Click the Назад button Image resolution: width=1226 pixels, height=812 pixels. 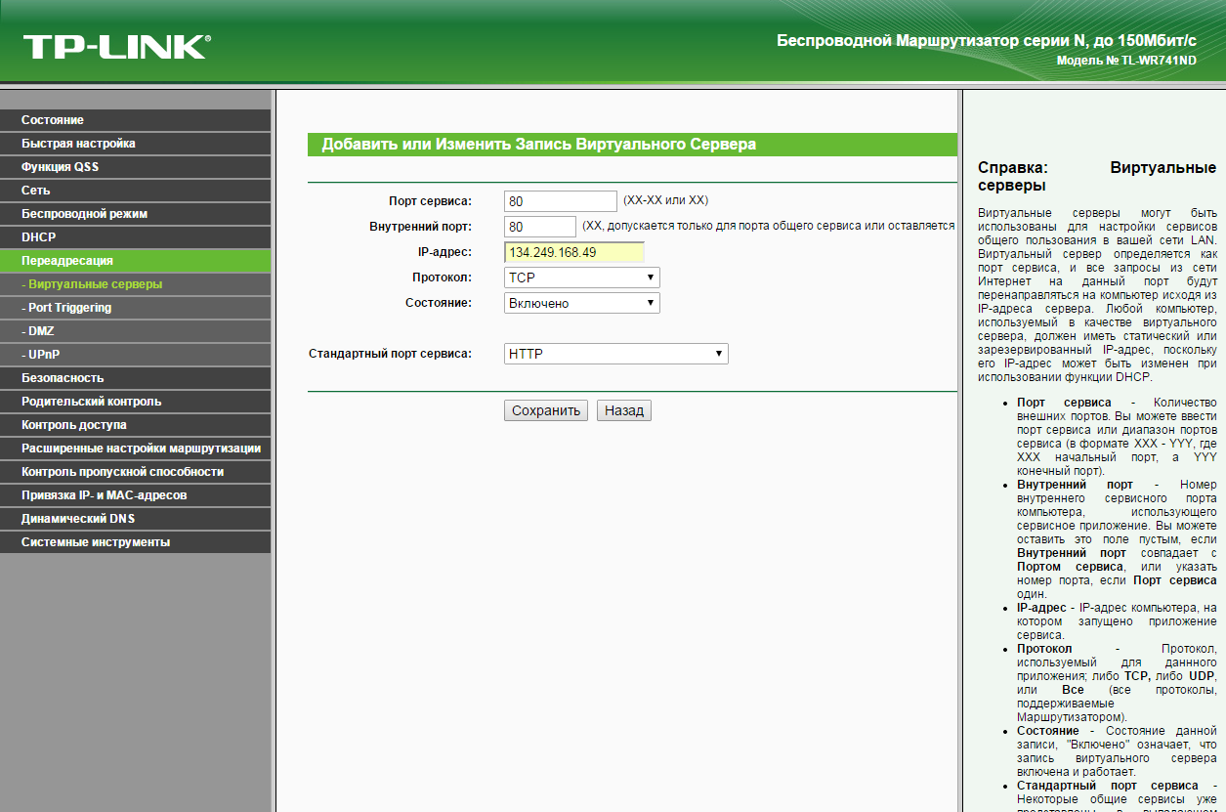click(624, 410)
